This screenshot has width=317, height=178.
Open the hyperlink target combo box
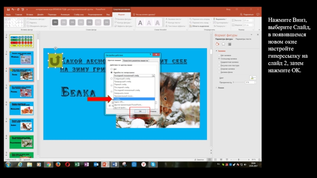pyautogui.click(x=153, y=76)
